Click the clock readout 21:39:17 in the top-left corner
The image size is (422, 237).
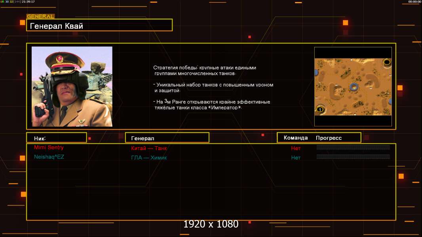coord(28,2)
